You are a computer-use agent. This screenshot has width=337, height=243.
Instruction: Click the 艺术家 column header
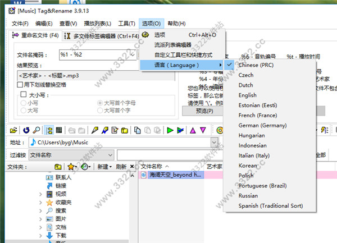(214, 166)
